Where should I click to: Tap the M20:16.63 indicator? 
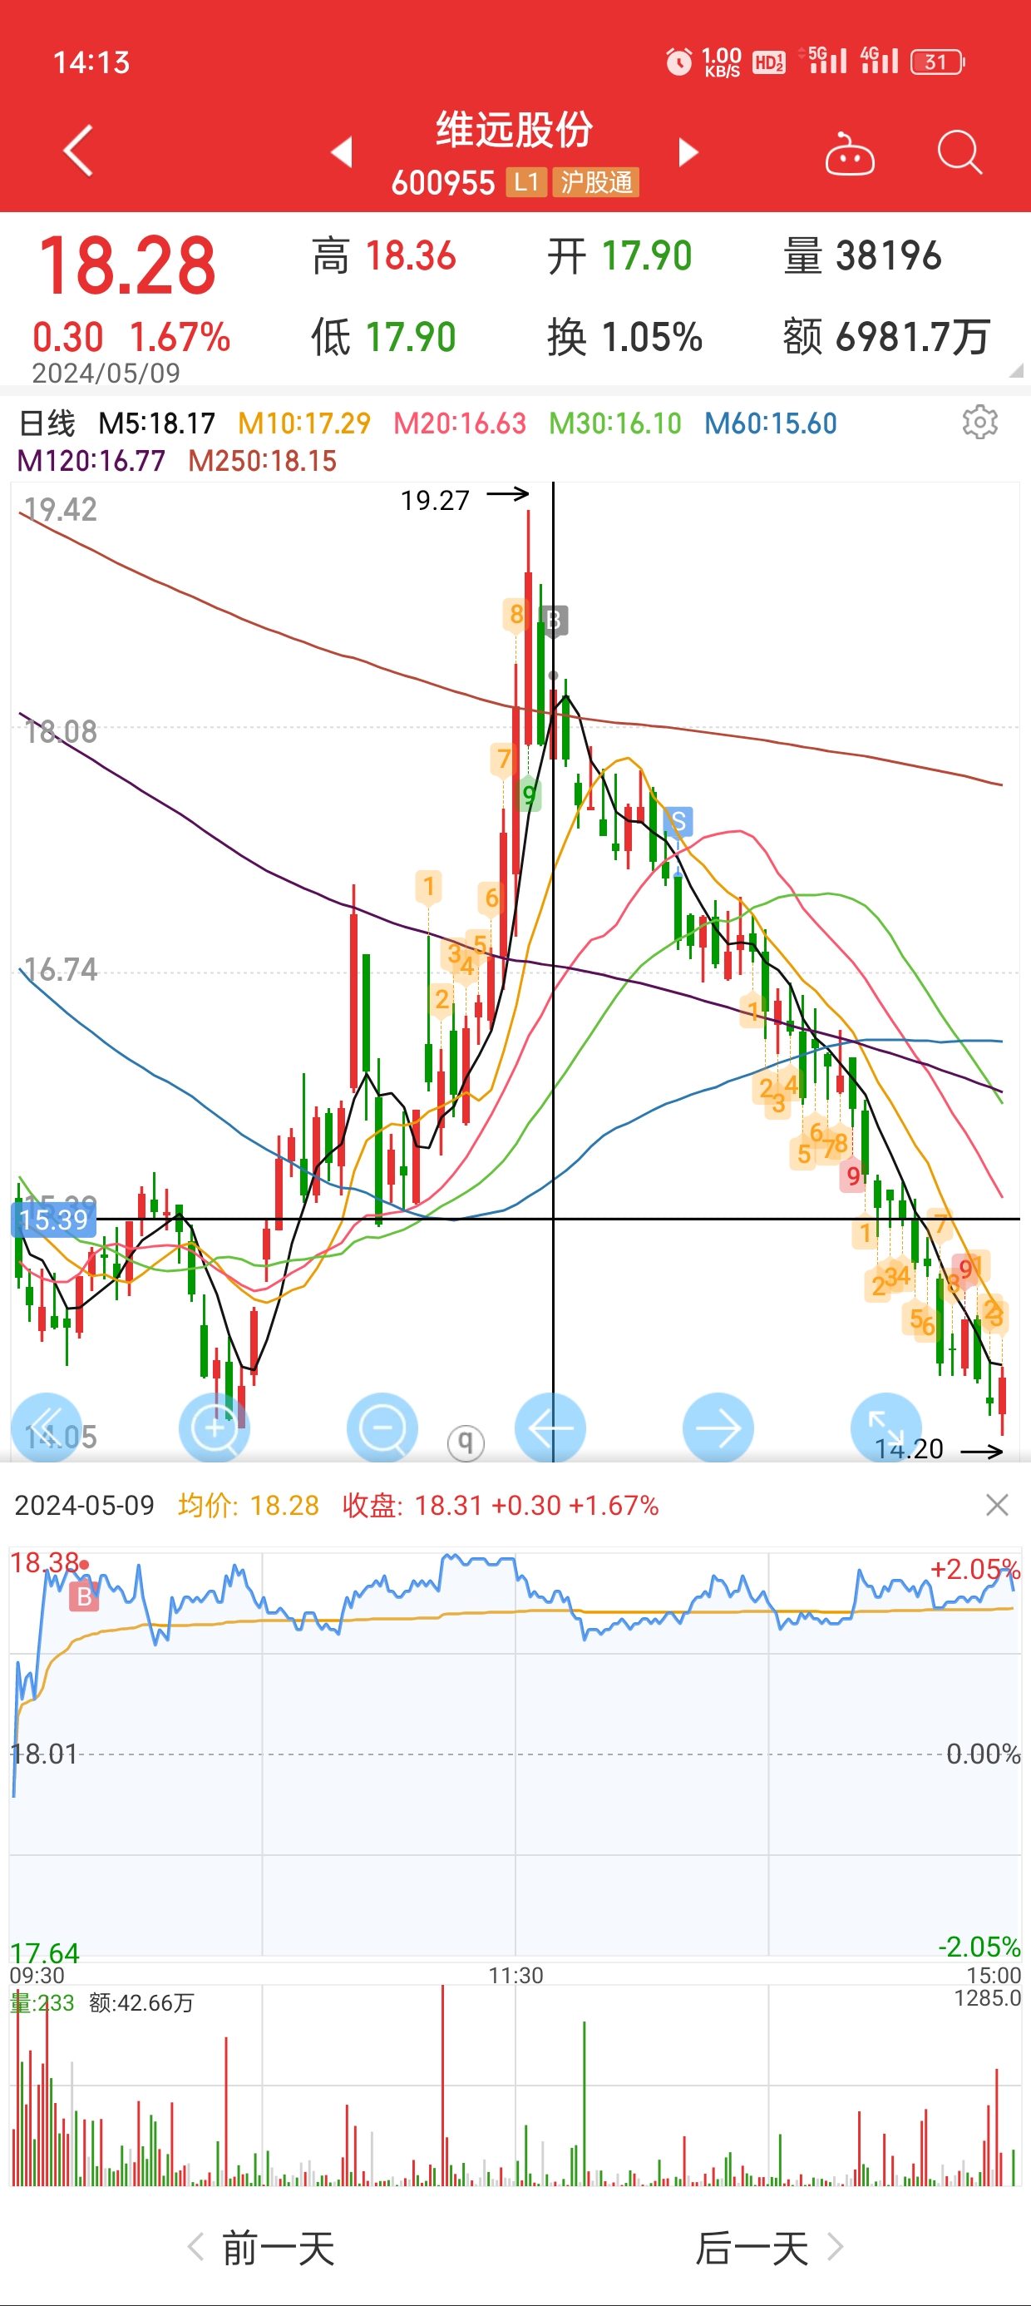[x=460, y=423]
